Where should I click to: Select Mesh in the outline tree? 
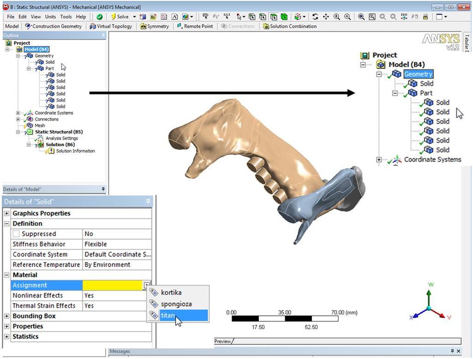pos(40,126)
